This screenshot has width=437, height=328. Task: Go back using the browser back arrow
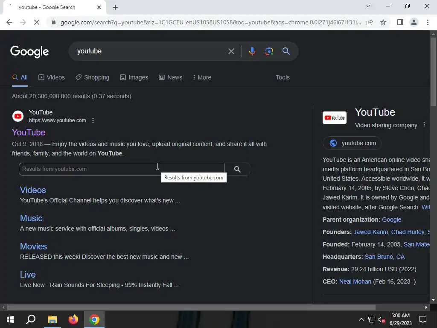[x=9, y=22]
